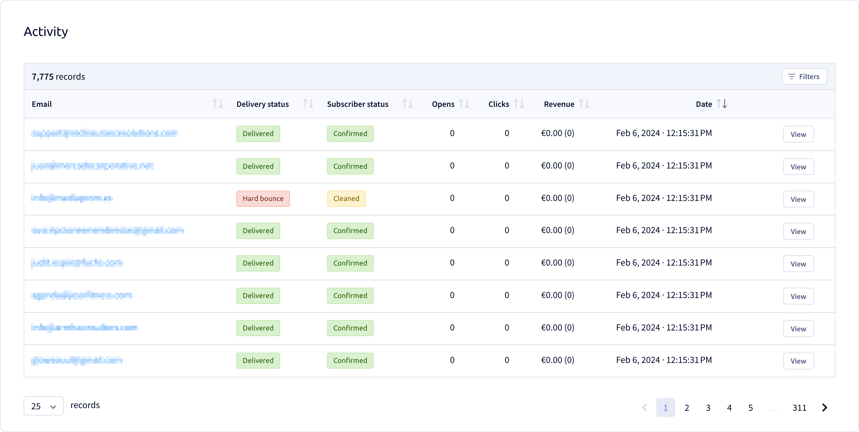Click the 7,775 records count
The width and height of the screenshot is (859, 432).
coord(58,77)
